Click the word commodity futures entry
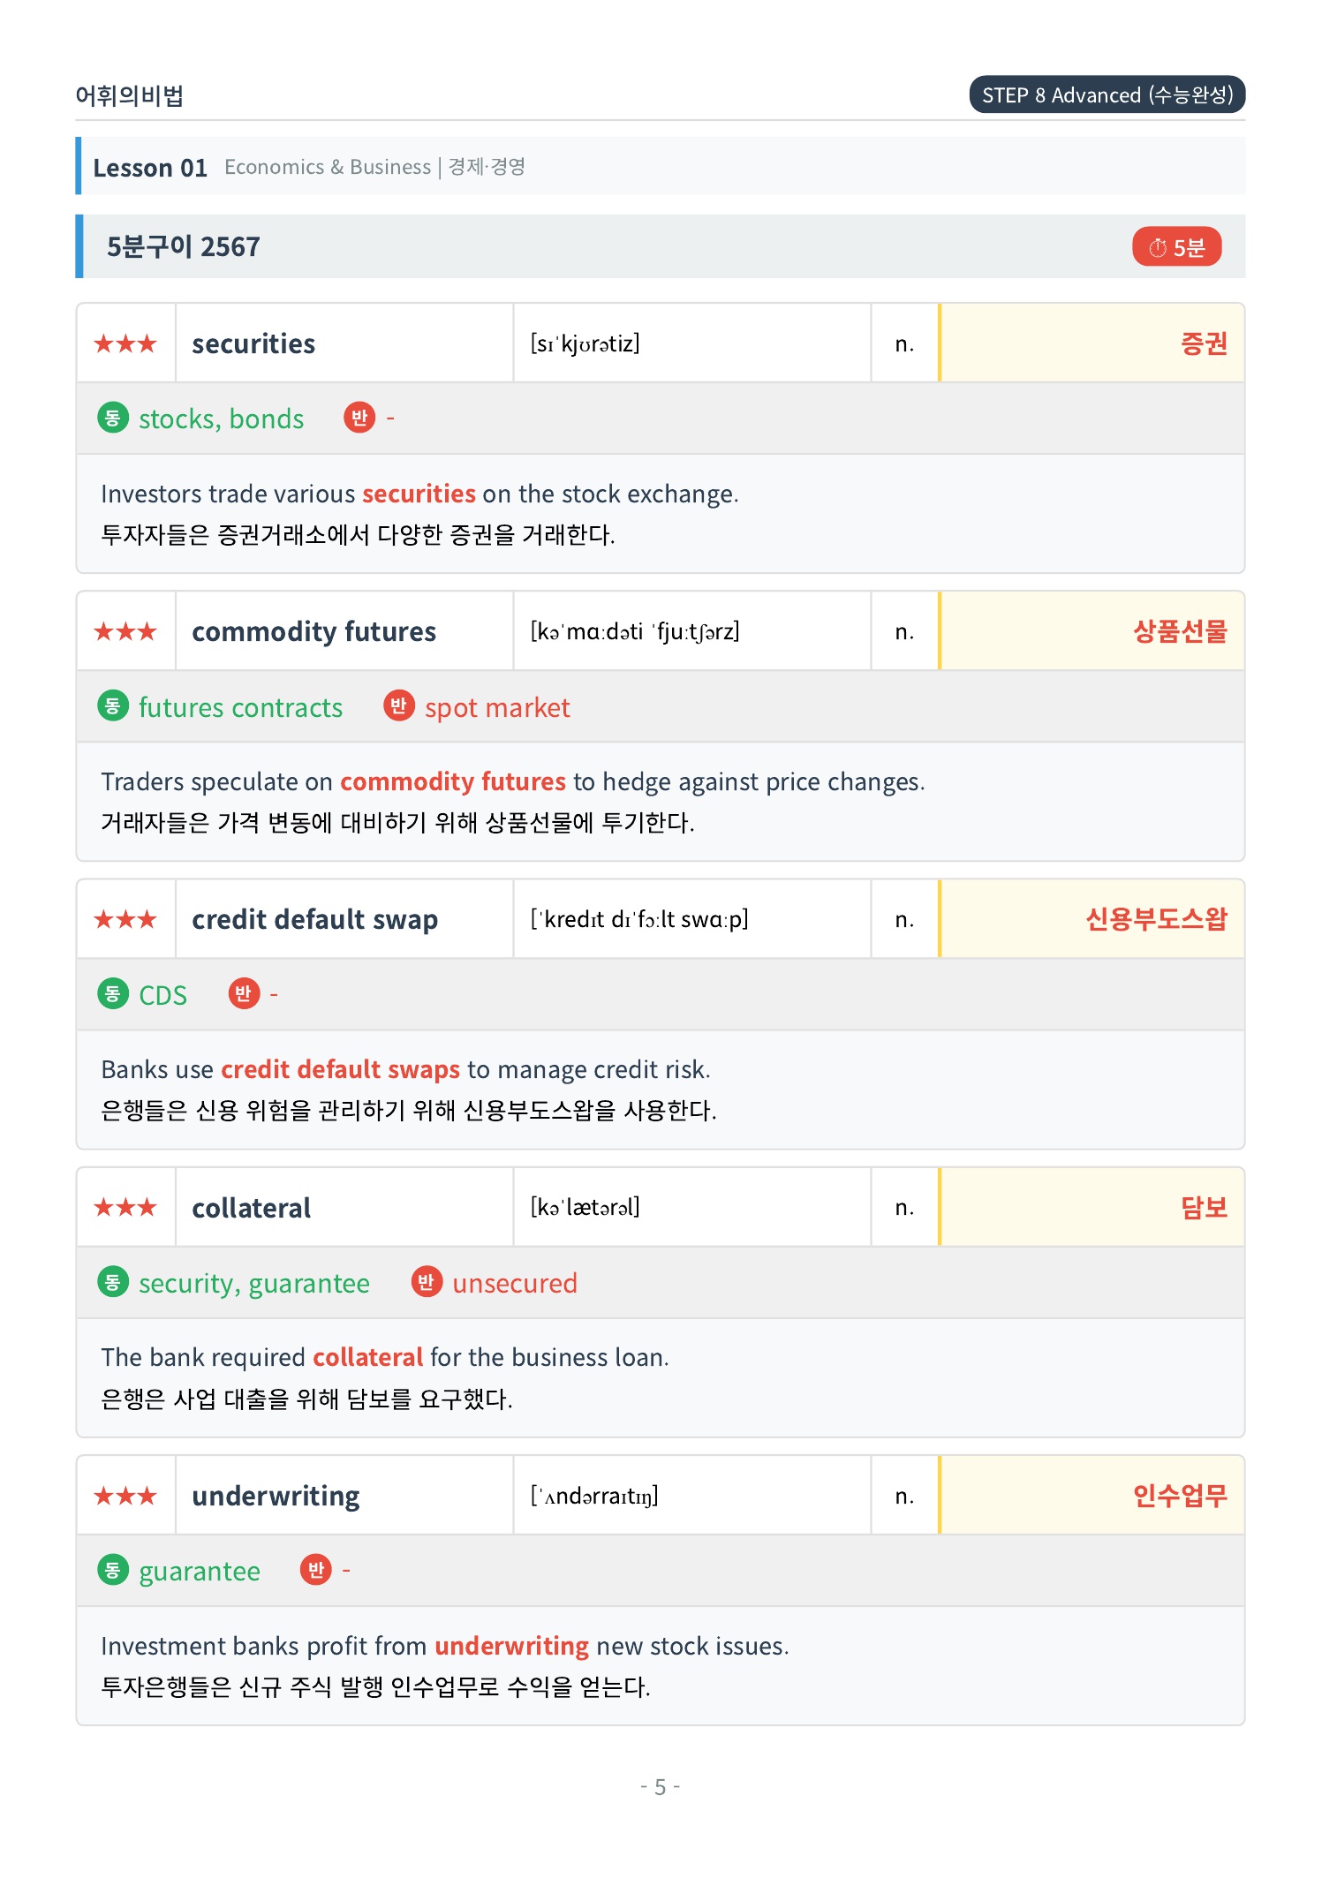The height and width of the screenshot is (1878, 1322). 314,631
